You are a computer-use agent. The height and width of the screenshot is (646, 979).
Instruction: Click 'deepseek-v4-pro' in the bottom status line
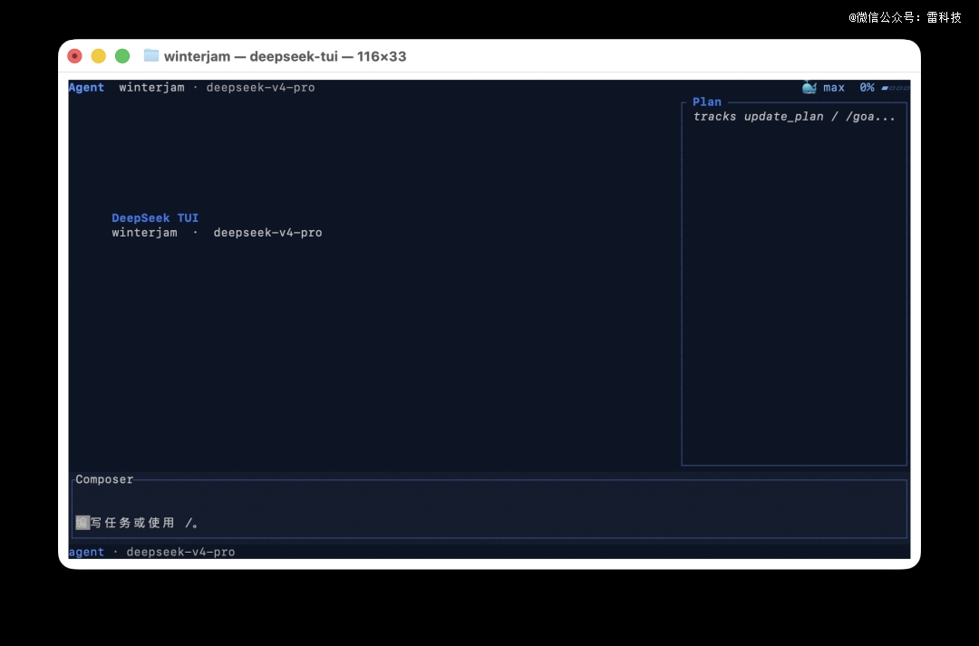pyautogui.click(x=180, y=552)
